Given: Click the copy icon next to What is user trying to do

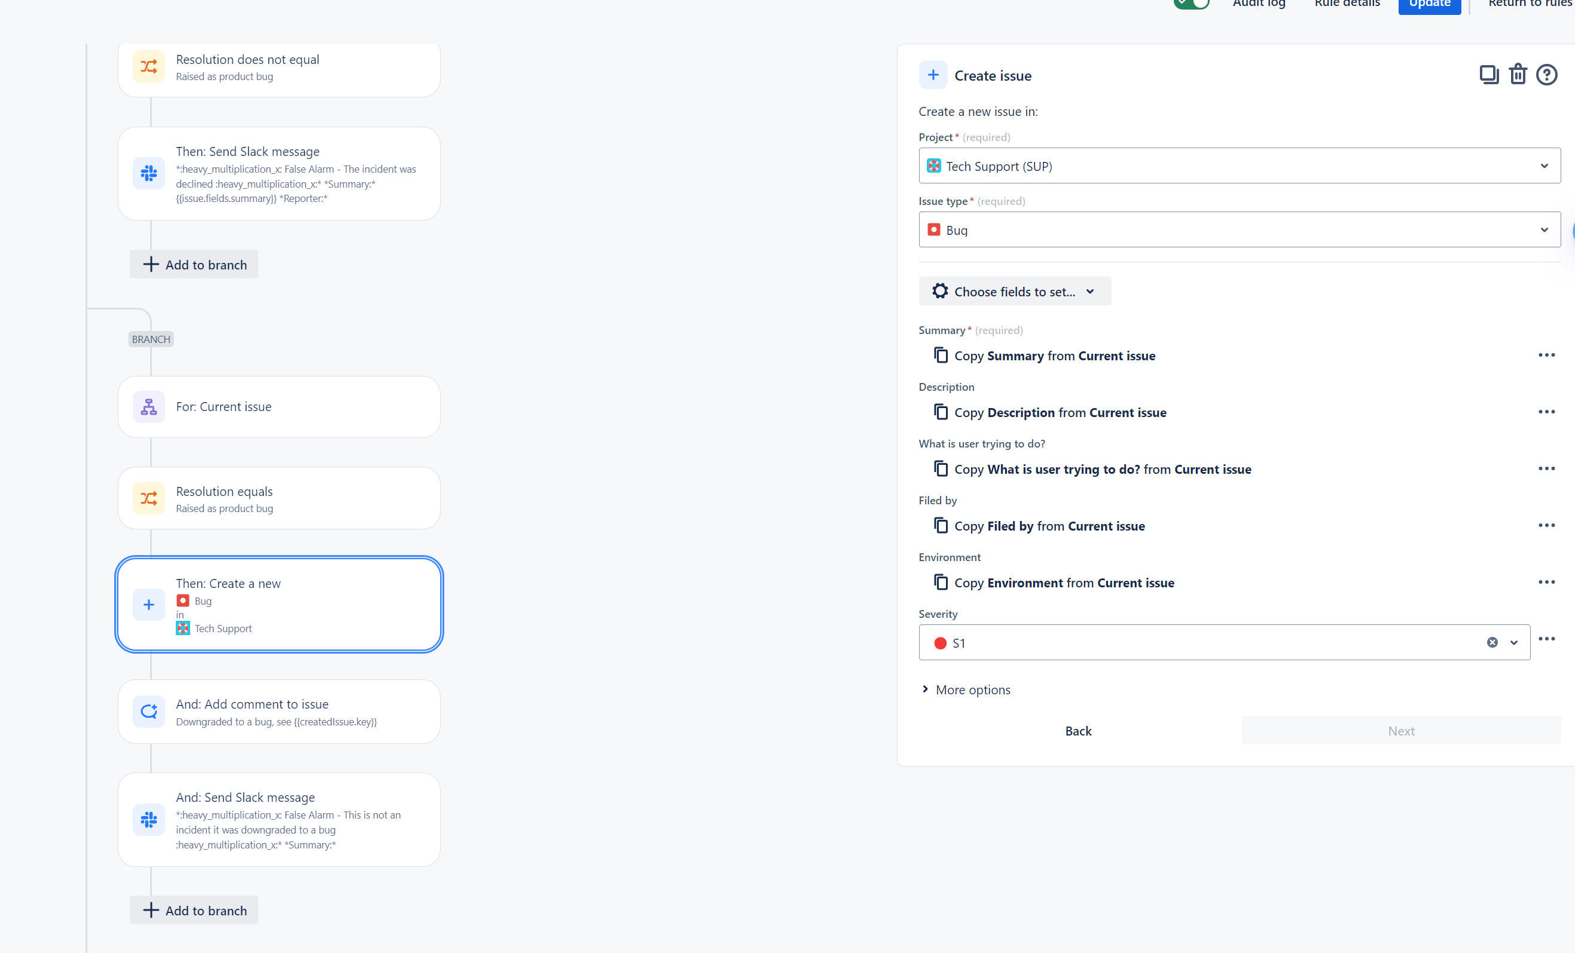Looking at the screenshot, I should (941, 468).
